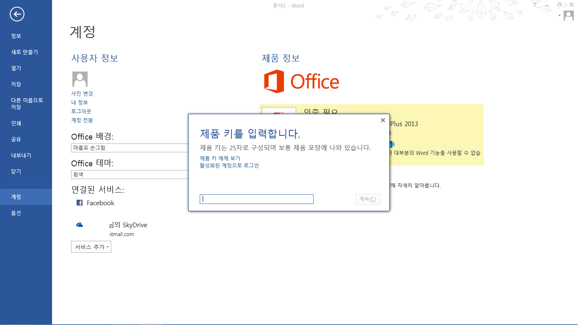The width and height of the screenshot is (578, 325).
Task: Click the Office logo
Action: [301, 82]
